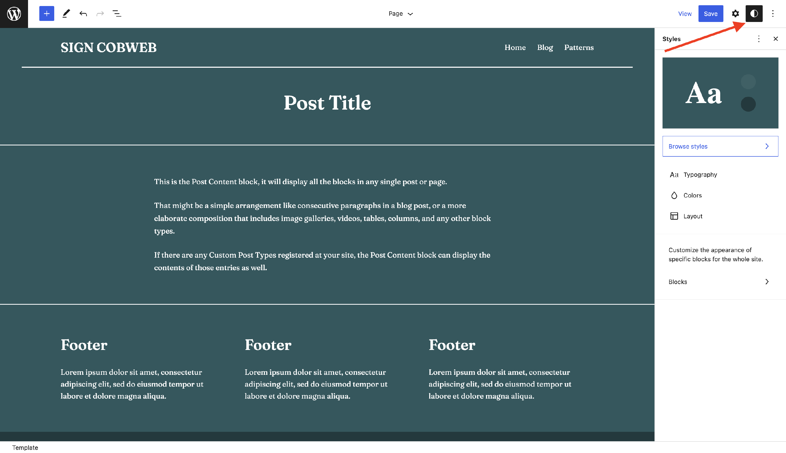Image resolution: width=786 pixels, height=453 pixels.
Task: Open the editor Options three-dots menu
Action: pos(773,14)
